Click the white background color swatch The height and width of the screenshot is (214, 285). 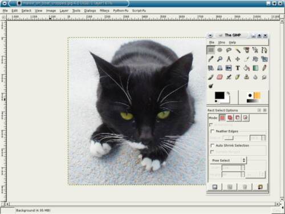[227, 101]
